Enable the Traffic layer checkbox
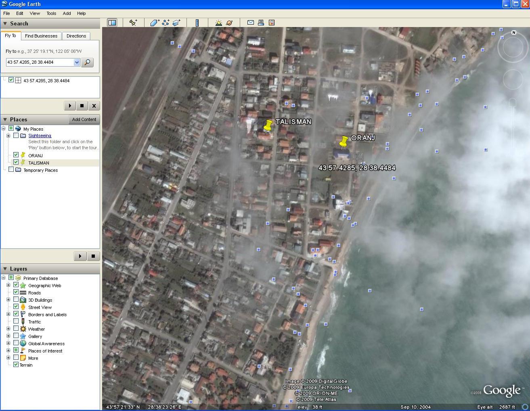 pos(16,321)
